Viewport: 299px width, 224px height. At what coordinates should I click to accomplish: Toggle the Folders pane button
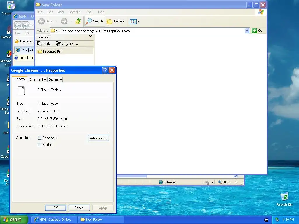[x=116, y=21]
